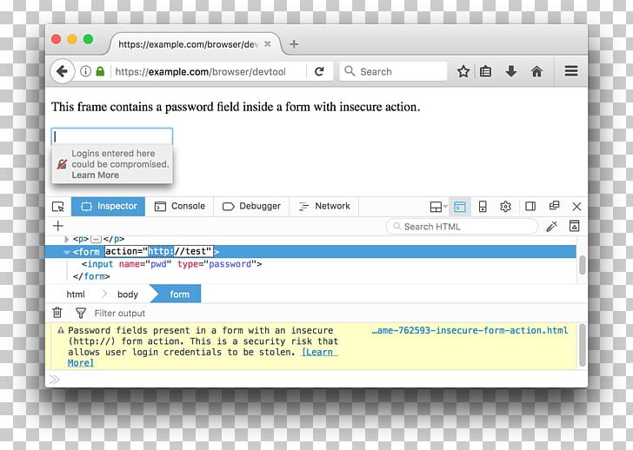Reload the page with the refresh icon
Screen dimensions: 633x450
tap(319, 71)
